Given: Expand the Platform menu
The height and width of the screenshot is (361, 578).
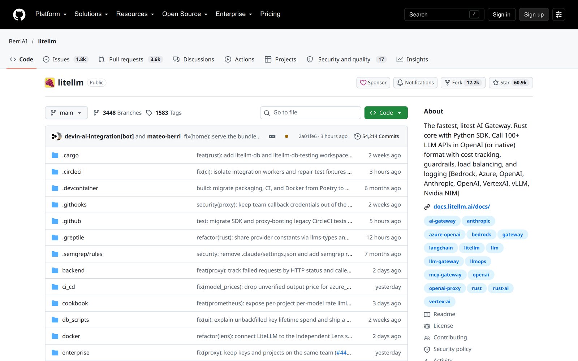Looking at the screenshot, I should click(x=51, y=14).
